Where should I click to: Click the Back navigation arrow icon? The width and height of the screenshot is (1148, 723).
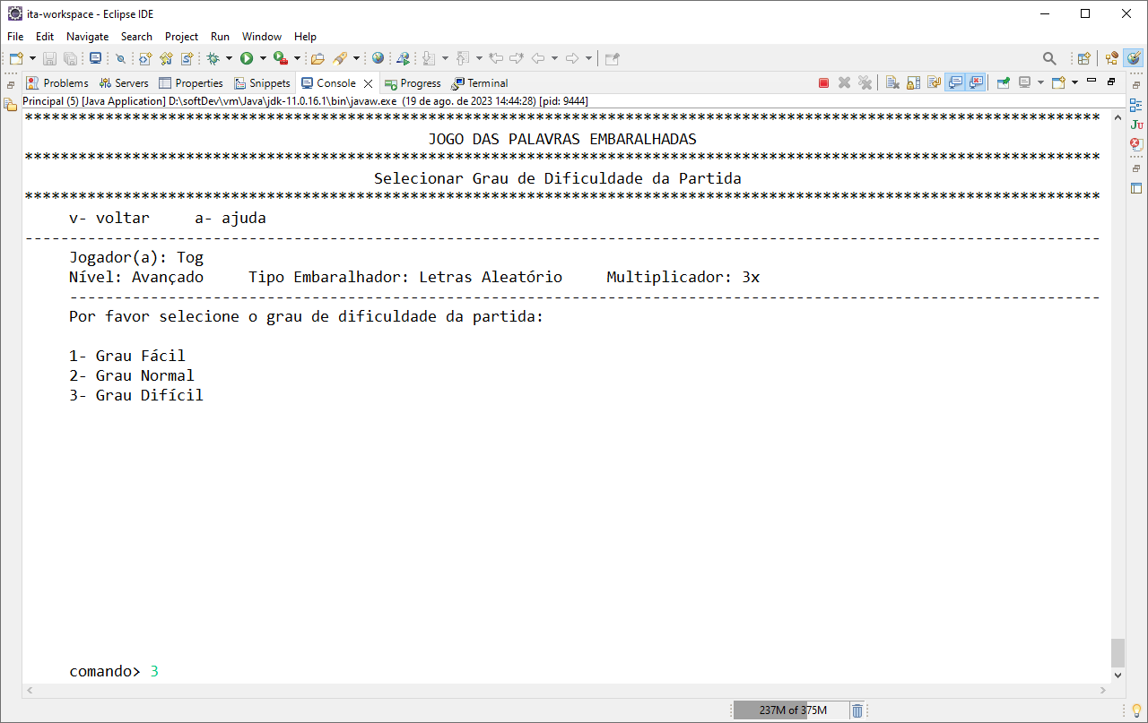(538, 58)
